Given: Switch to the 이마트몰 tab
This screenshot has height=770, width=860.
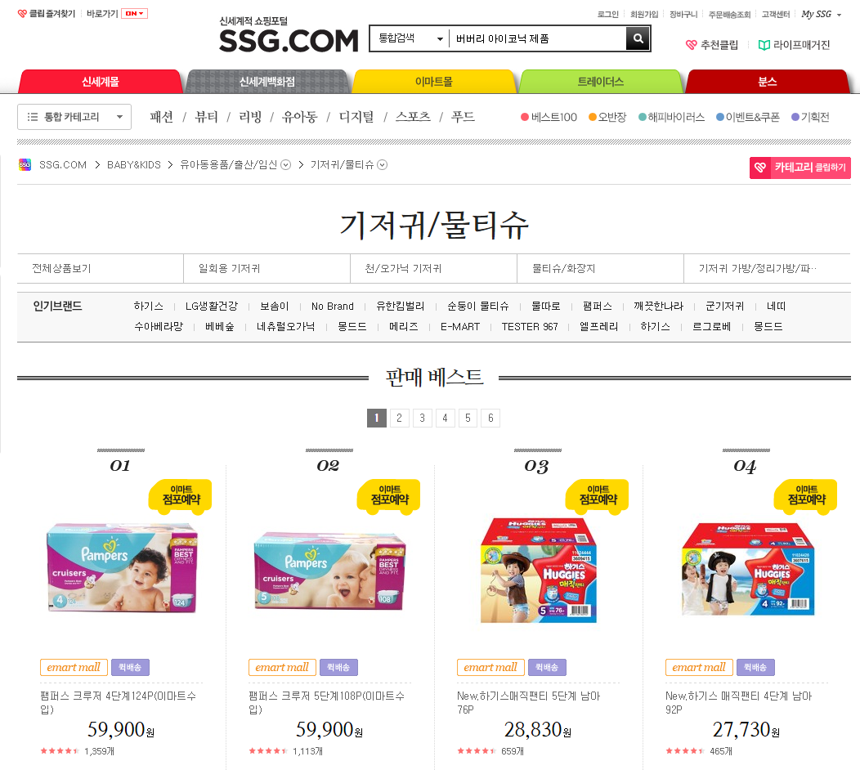Looking at the screenshot, I should tap(434, 82).
